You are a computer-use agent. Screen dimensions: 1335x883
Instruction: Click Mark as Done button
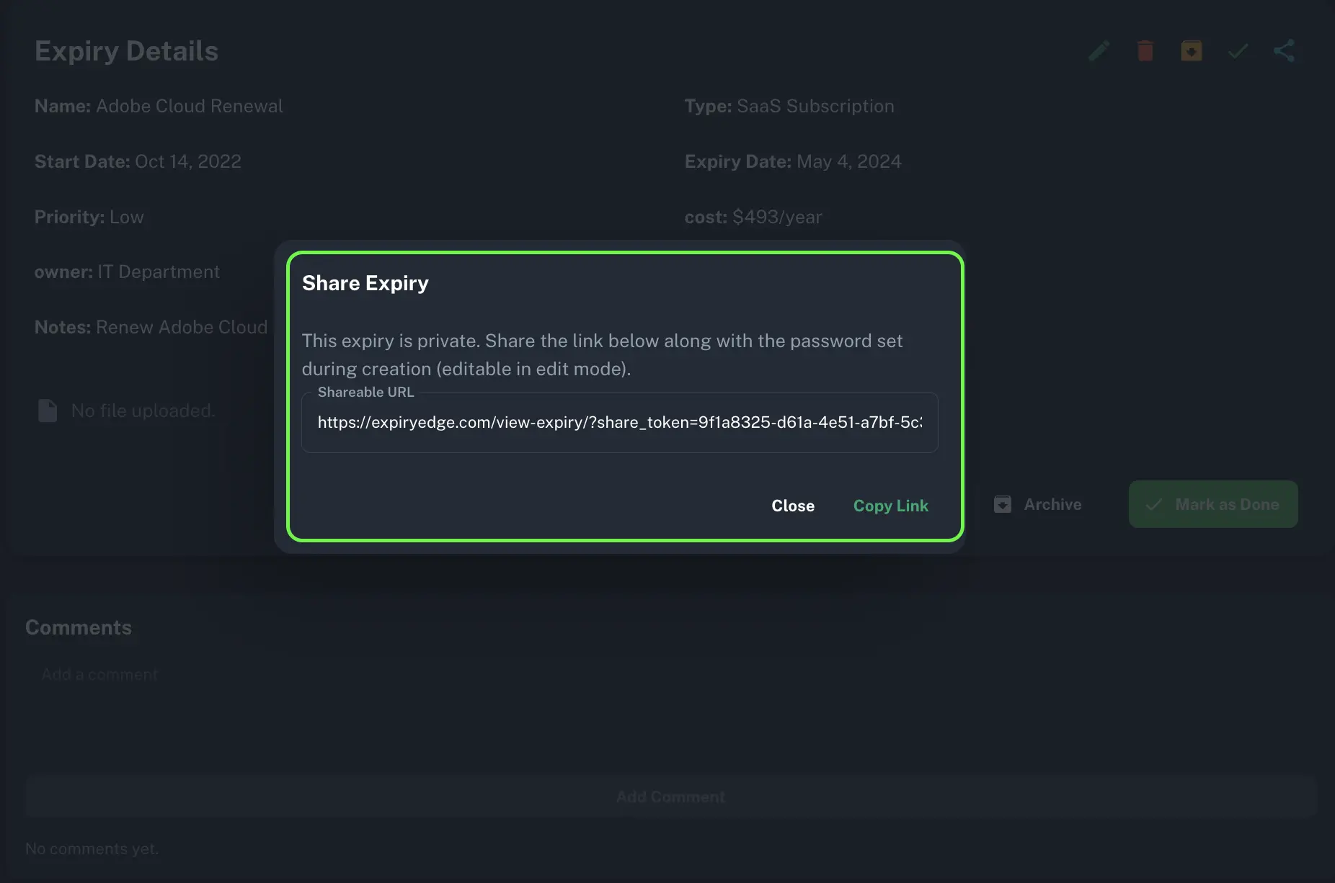click(x=1213, y=504)
